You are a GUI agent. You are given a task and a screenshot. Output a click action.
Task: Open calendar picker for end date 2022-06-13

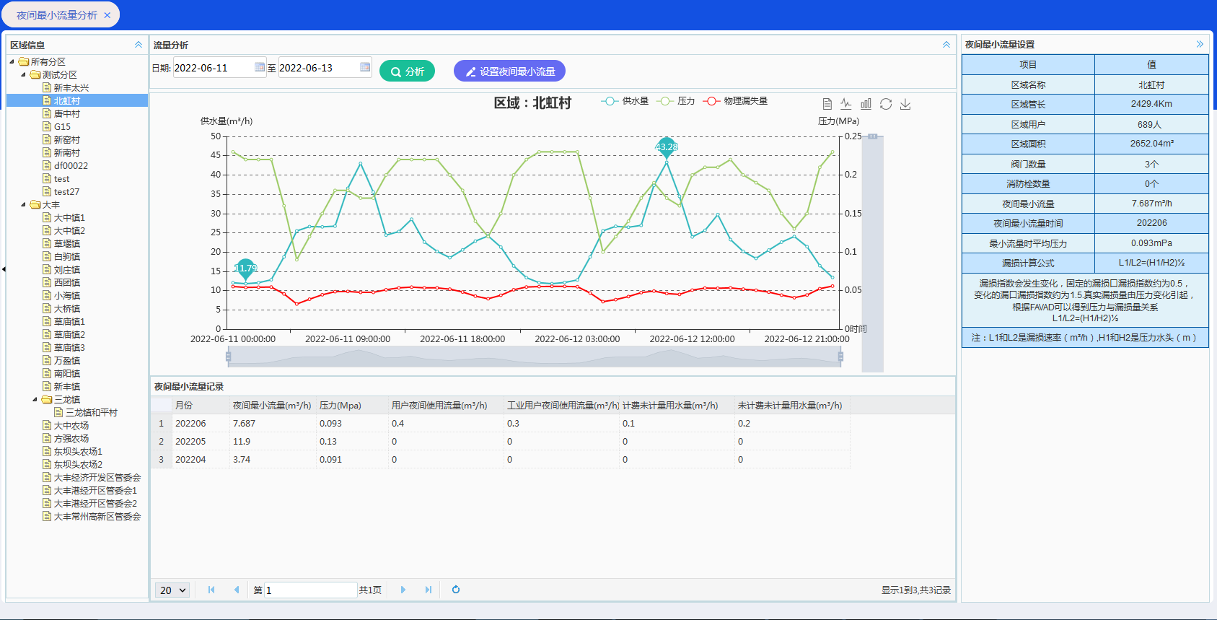point(365,67)
